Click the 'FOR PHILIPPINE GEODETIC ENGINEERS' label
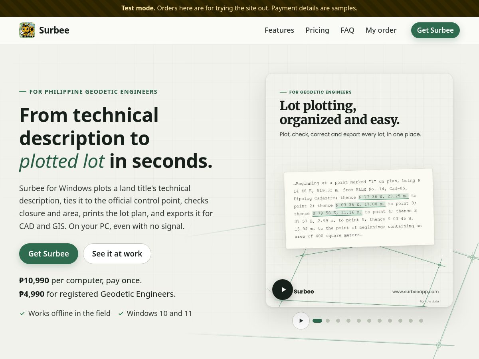The image size is (479, 359). (93, 92)
